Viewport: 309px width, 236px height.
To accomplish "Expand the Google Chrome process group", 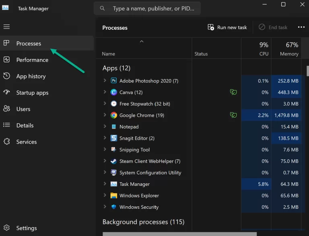I will (x=105, y=115).
